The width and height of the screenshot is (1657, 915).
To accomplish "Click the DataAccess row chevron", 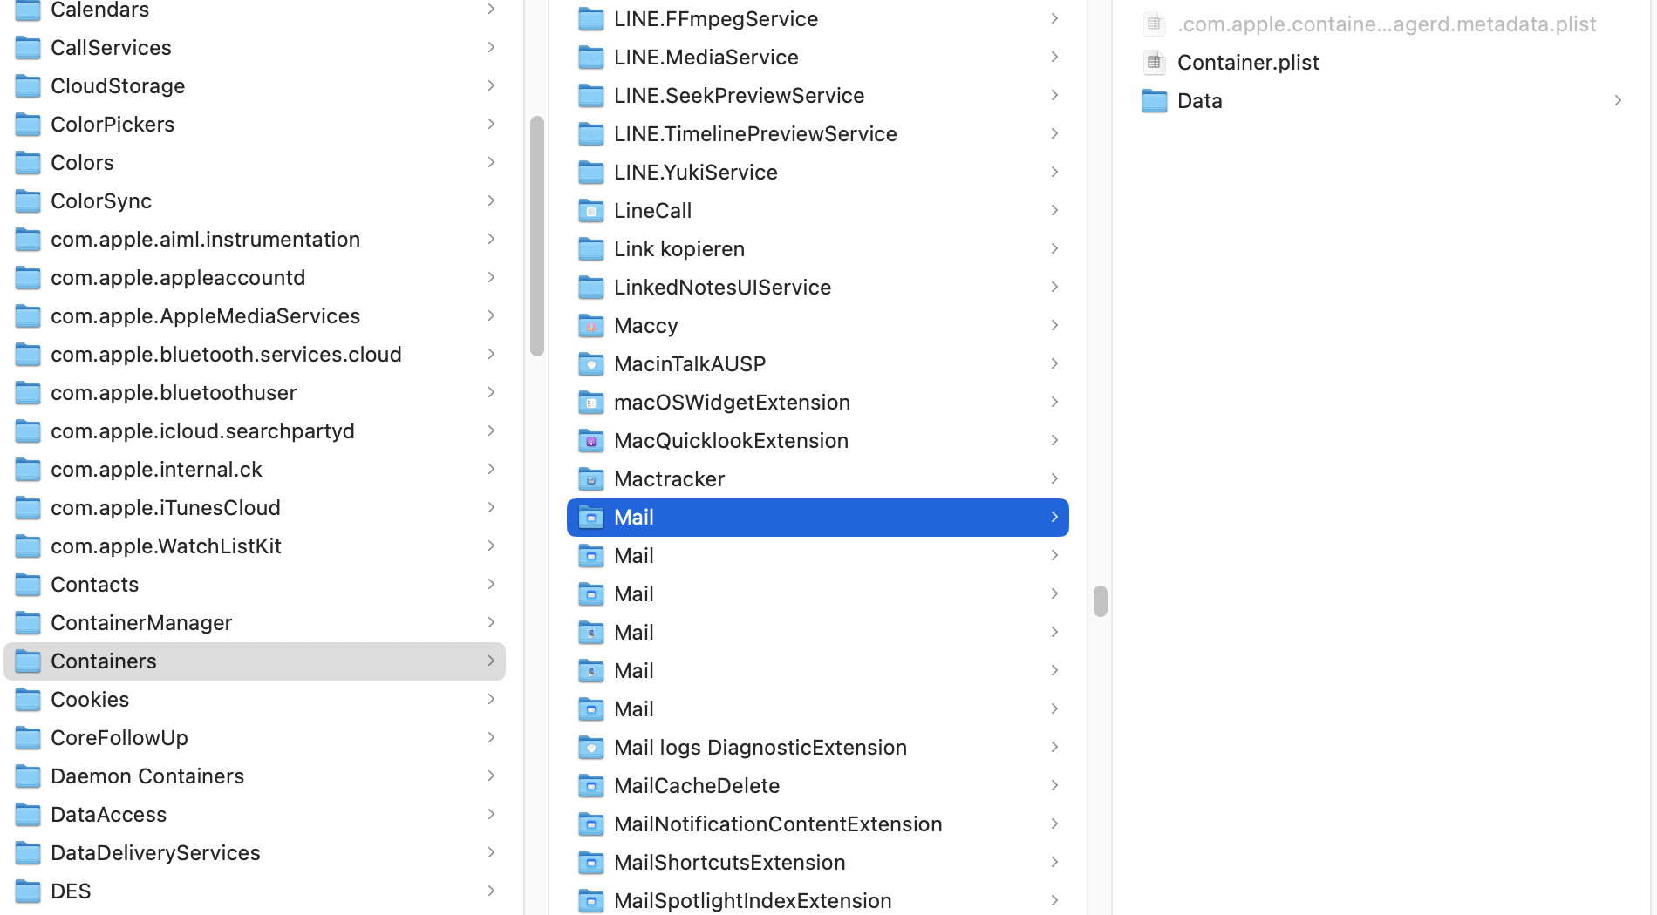I will pos(491,814).
